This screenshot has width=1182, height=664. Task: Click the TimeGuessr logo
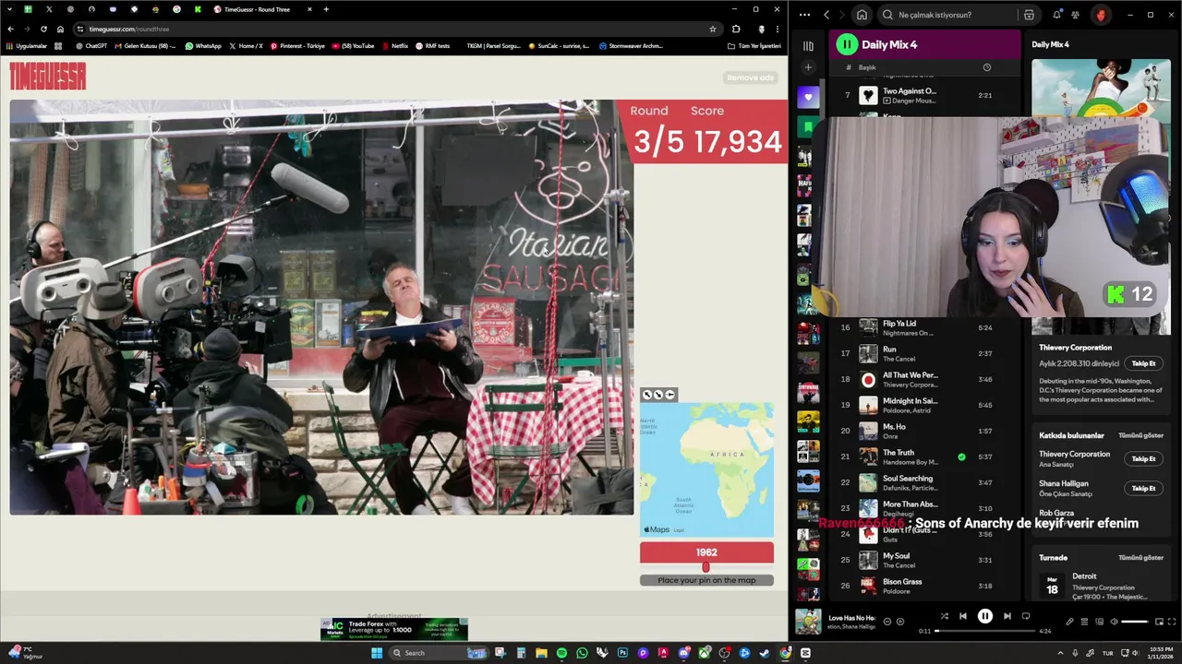pyautogui.click(x=48, y=77)
